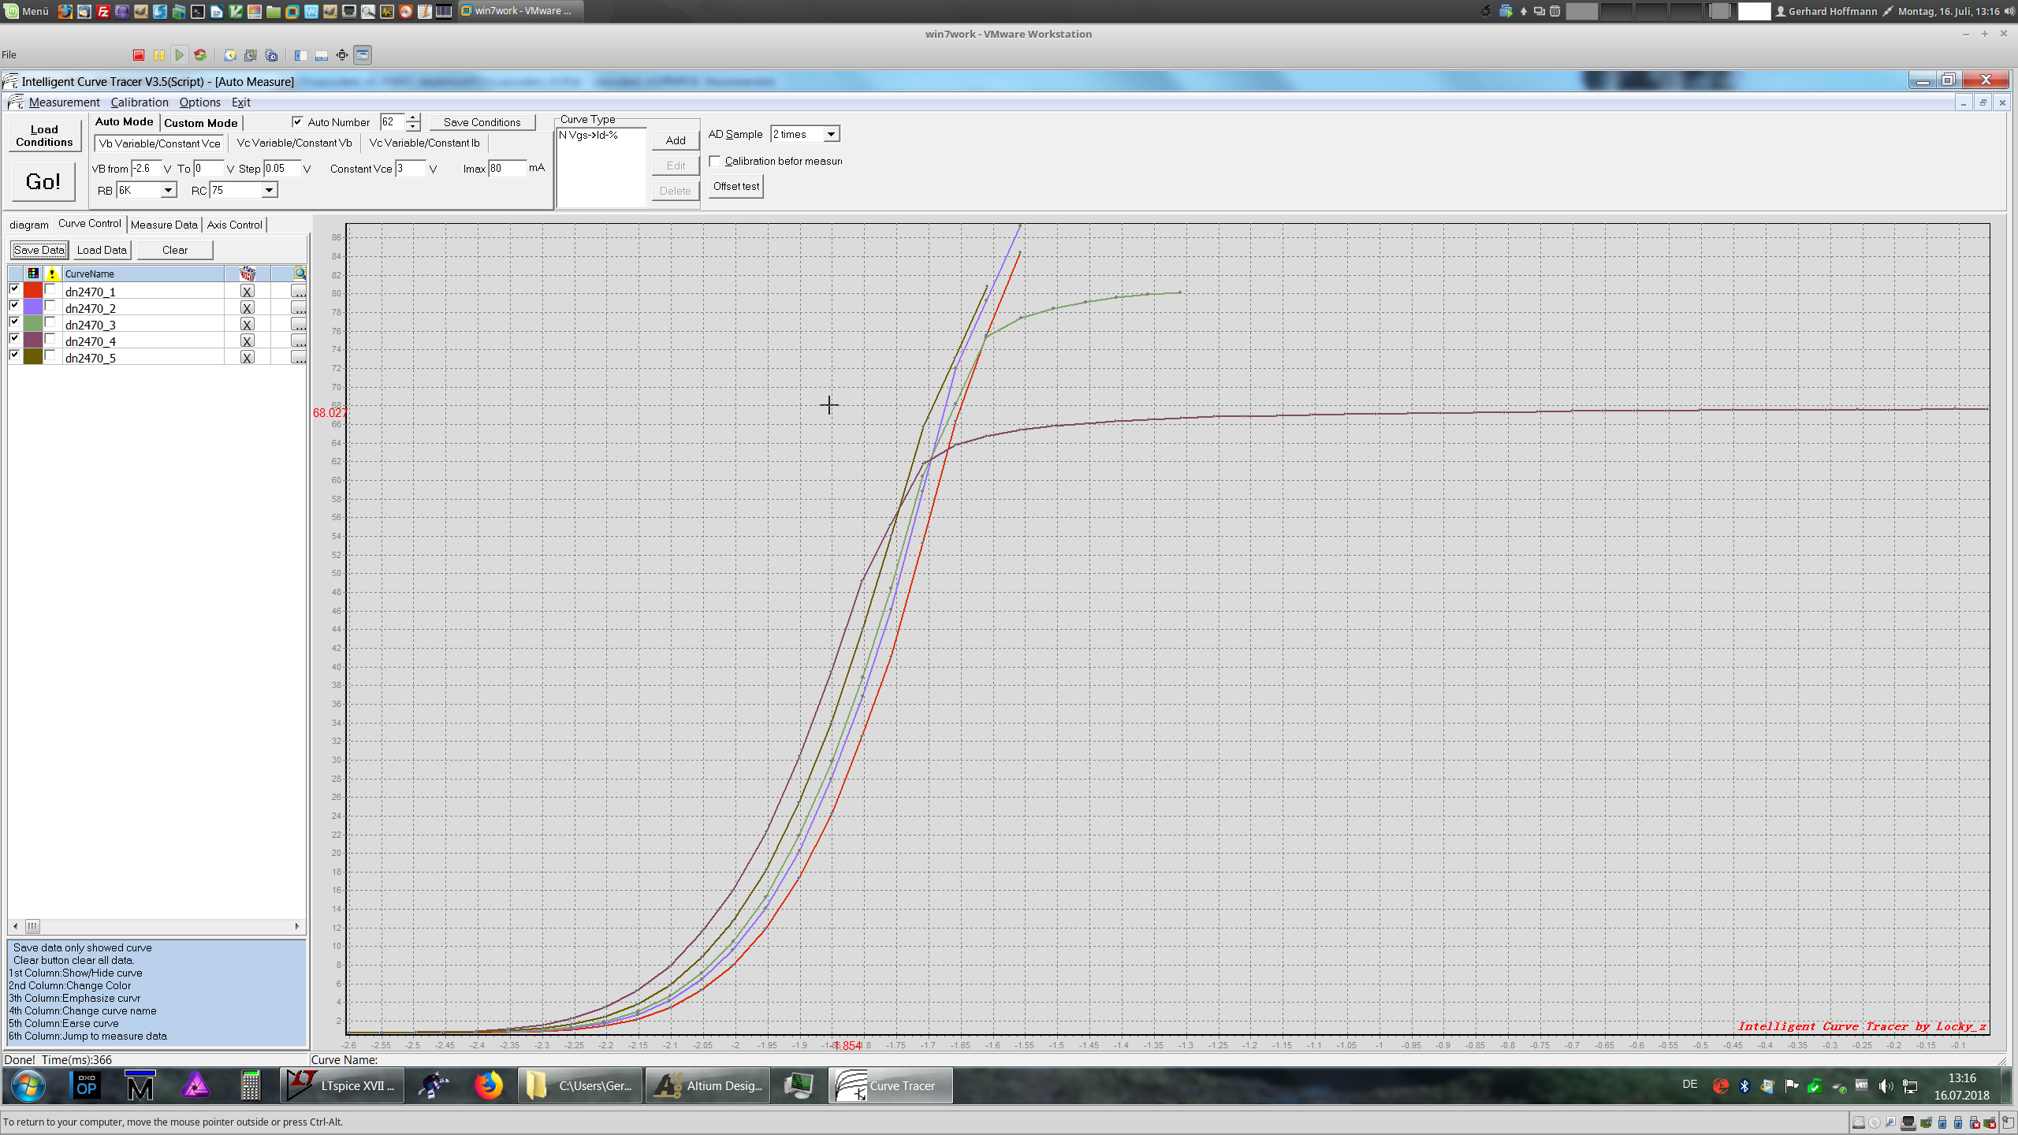Click the VMware restart guest icon
The width and height of the screenshot is (2018, 1135).
pyautogui.click(x=200, y=55)
